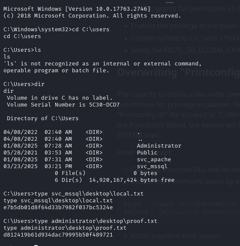Click the Public directory name in listing
Viewport: 240px width, 246px height.
(x=147, y=153)
